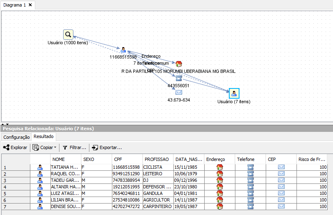
Task: Click the Endereço house icon for TATIANA row
Action: click(x=219, y=167)
